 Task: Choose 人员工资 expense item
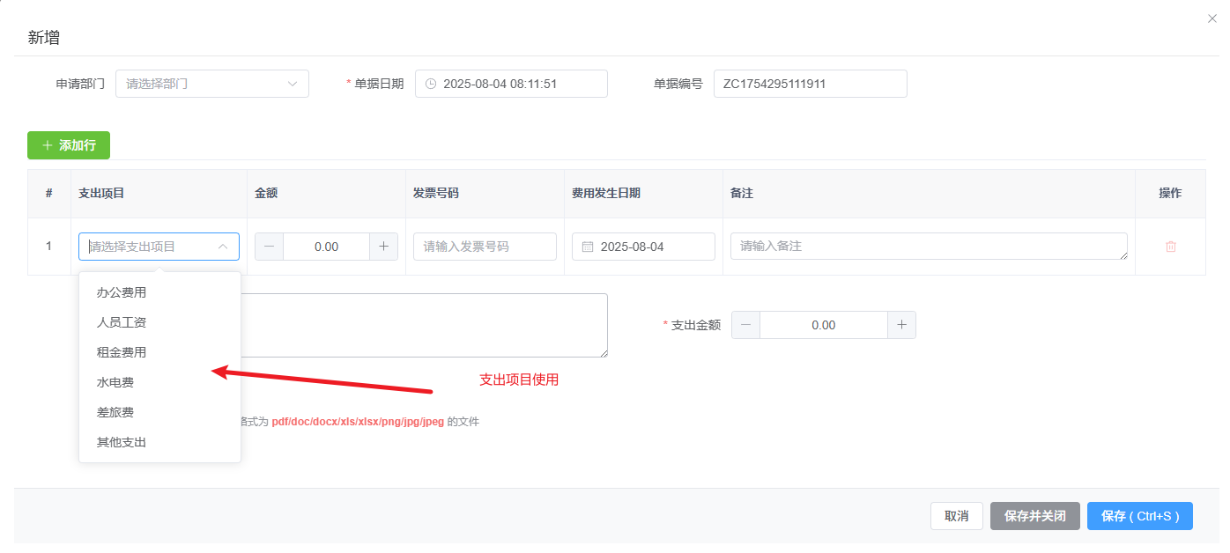click(122, 322)
